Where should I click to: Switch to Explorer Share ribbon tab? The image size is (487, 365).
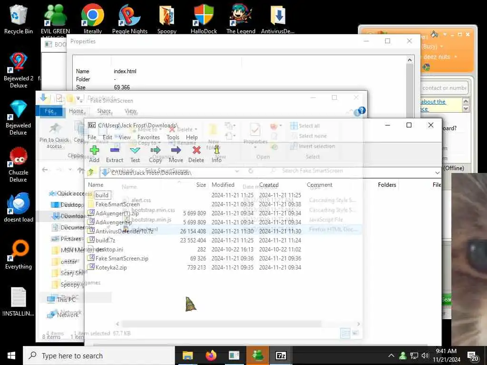[104, 111]
